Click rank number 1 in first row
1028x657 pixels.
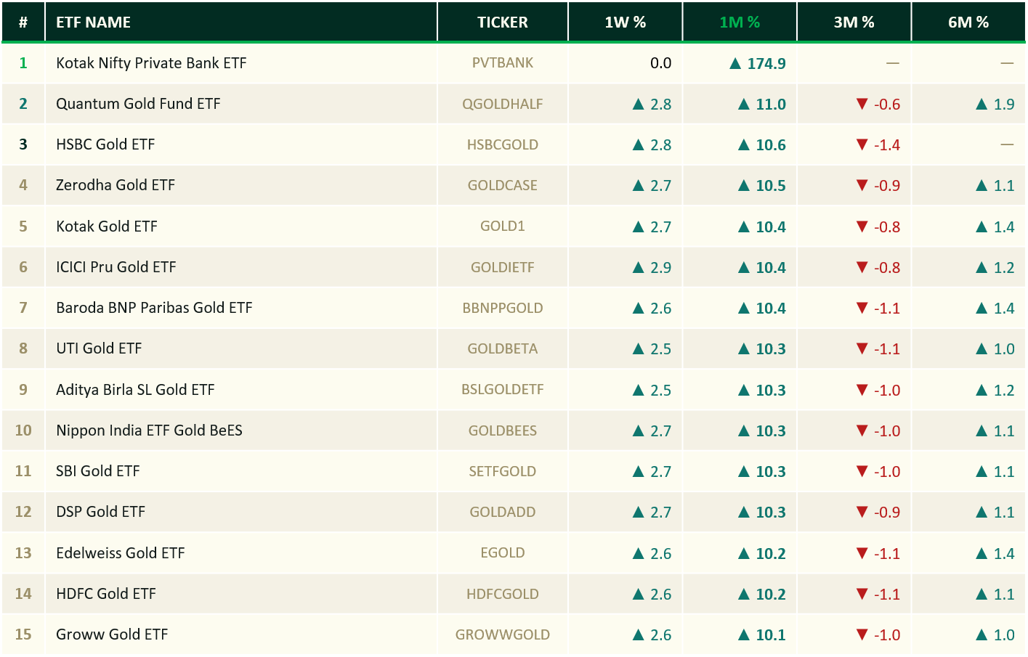[23, 63]
